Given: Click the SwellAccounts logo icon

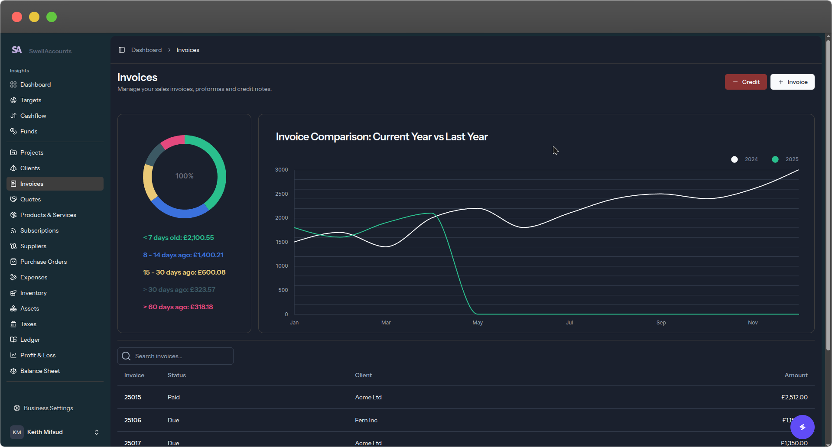Looking at the screenshot, I should [17, 50].
